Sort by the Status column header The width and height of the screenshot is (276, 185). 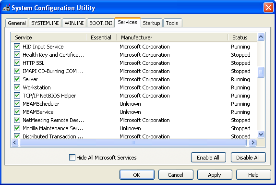242,37
